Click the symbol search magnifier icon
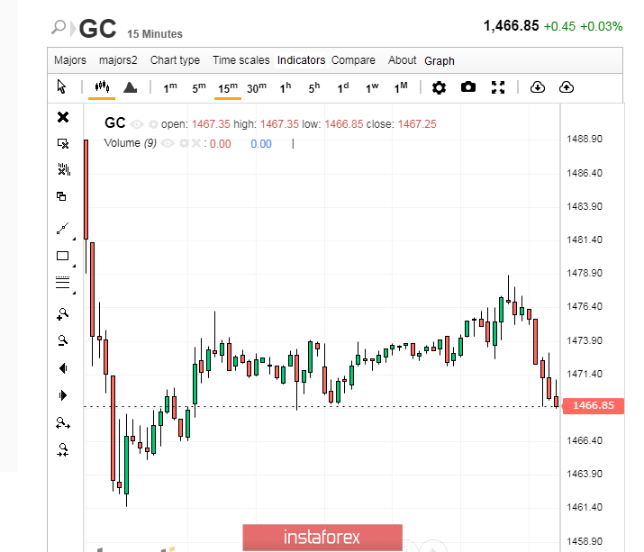Screen dimensions: 644x552 point(59,27)
